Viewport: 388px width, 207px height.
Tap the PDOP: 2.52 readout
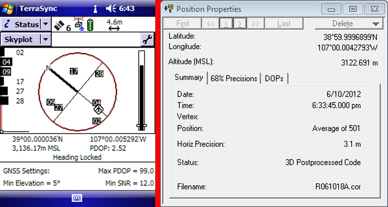coord(108,148)
